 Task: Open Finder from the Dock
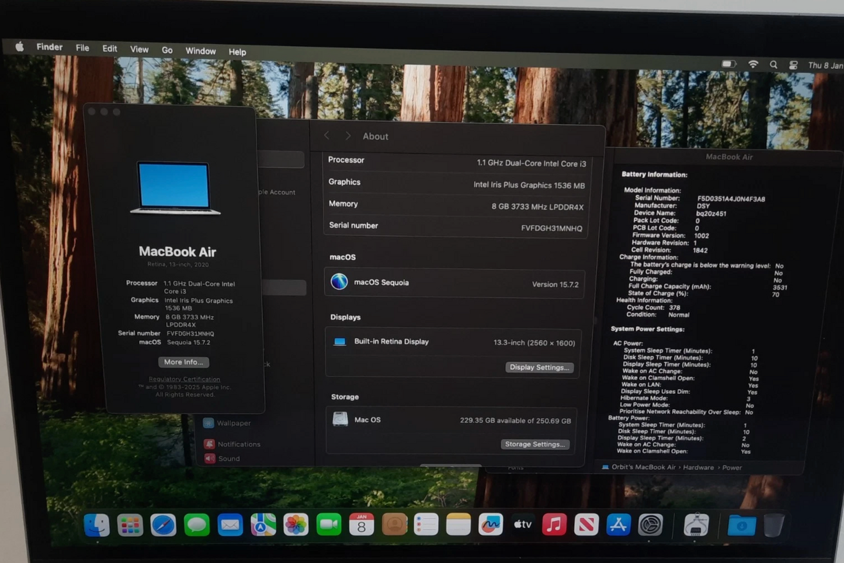click(x=97, y=525)
